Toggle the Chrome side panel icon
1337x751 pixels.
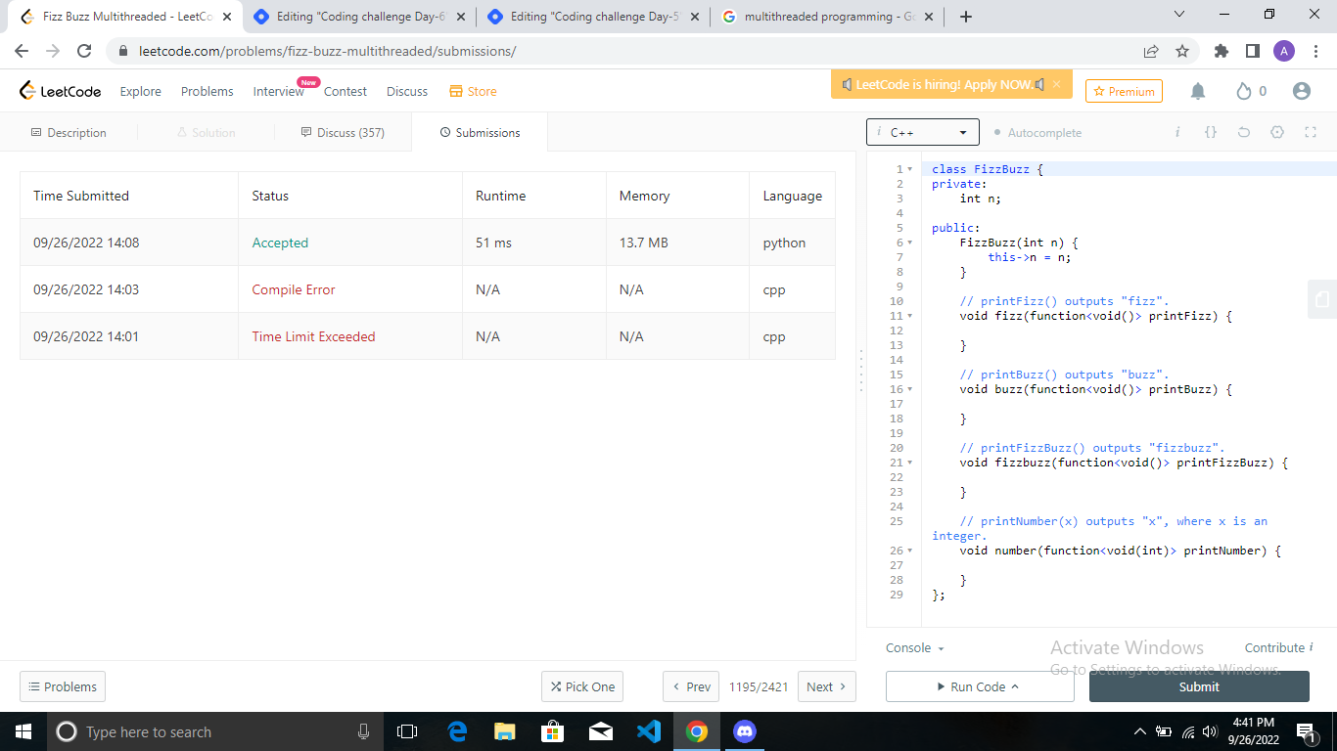[x=1252, y=51]
